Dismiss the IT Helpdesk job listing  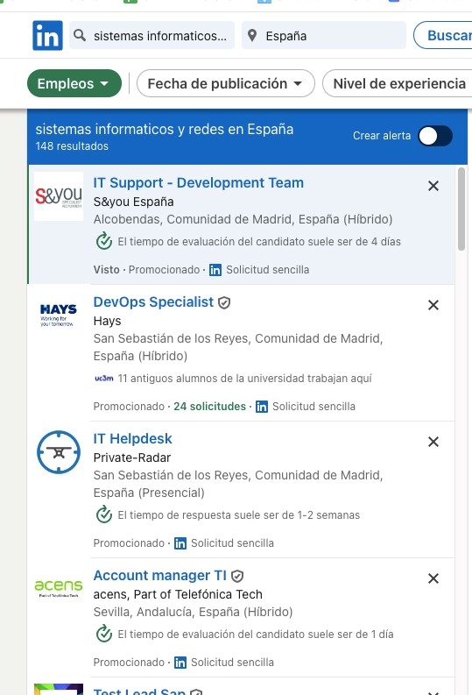click(433, 442)
